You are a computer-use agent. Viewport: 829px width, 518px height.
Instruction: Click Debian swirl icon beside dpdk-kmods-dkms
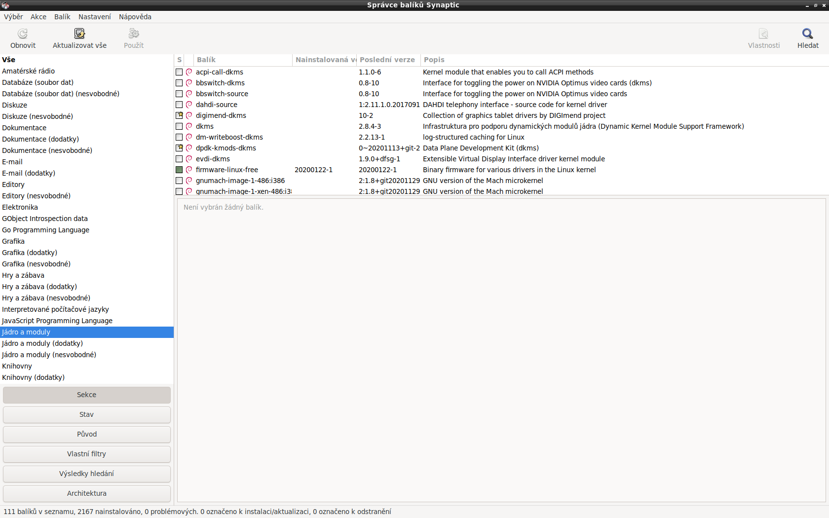(189, 148)
